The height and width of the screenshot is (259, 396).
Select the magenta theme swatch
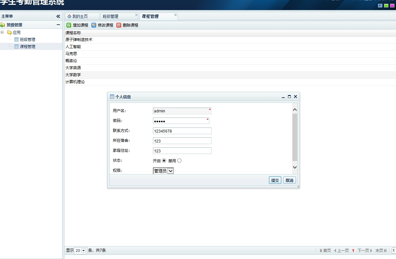coord(392,5)
